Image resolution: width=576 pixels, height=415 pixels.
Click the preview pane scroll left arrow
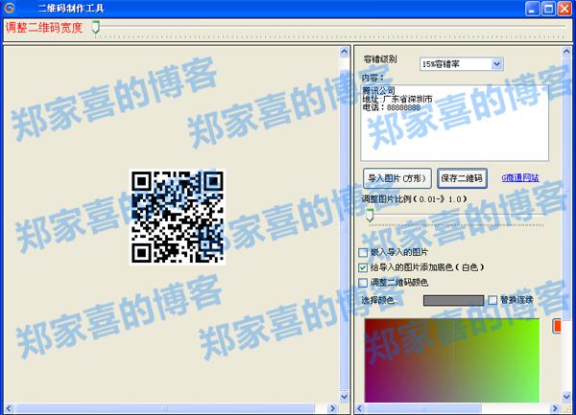[9, 408]
